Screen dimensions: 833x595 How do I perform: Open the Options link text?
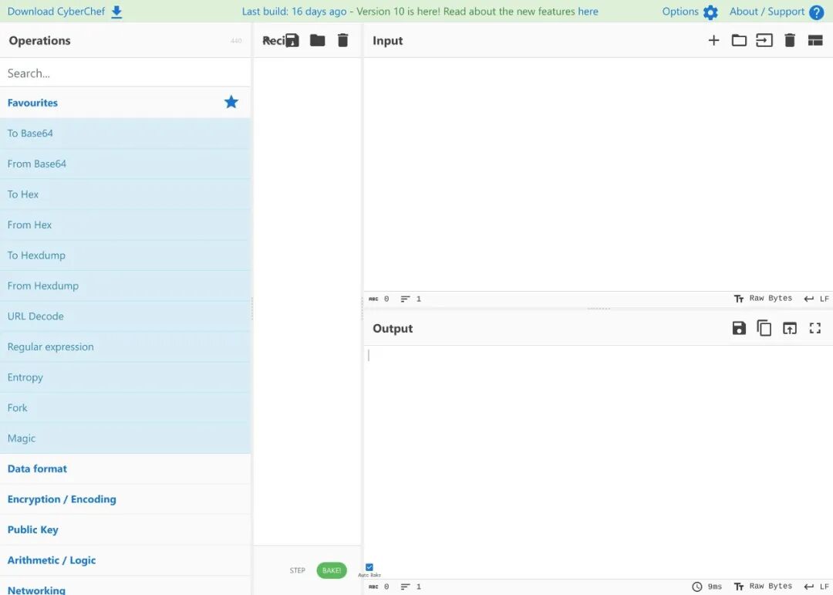(680, 12)
